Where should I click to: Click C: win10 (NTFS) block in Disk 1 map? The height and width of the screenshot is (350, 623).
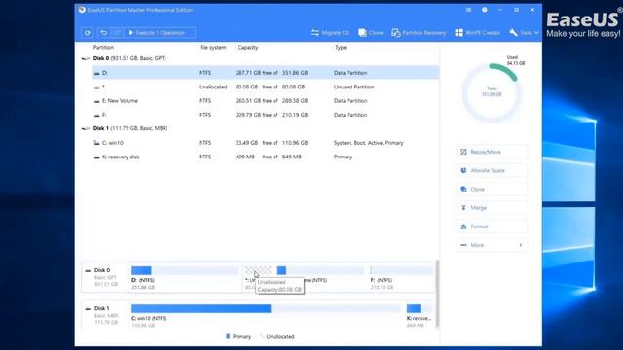pos(266,316)
